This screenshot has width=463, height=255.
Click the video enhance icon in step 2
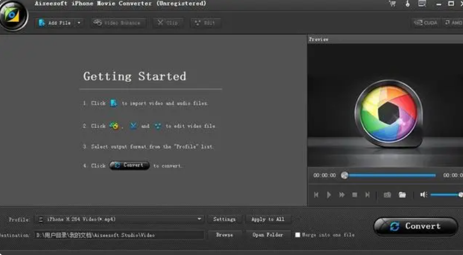(114, 126)
